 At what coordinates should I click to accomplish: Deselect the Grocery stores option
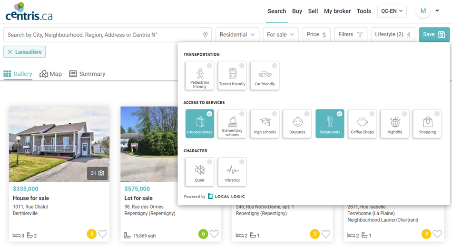pyautogui.click(x=199, y=124)
